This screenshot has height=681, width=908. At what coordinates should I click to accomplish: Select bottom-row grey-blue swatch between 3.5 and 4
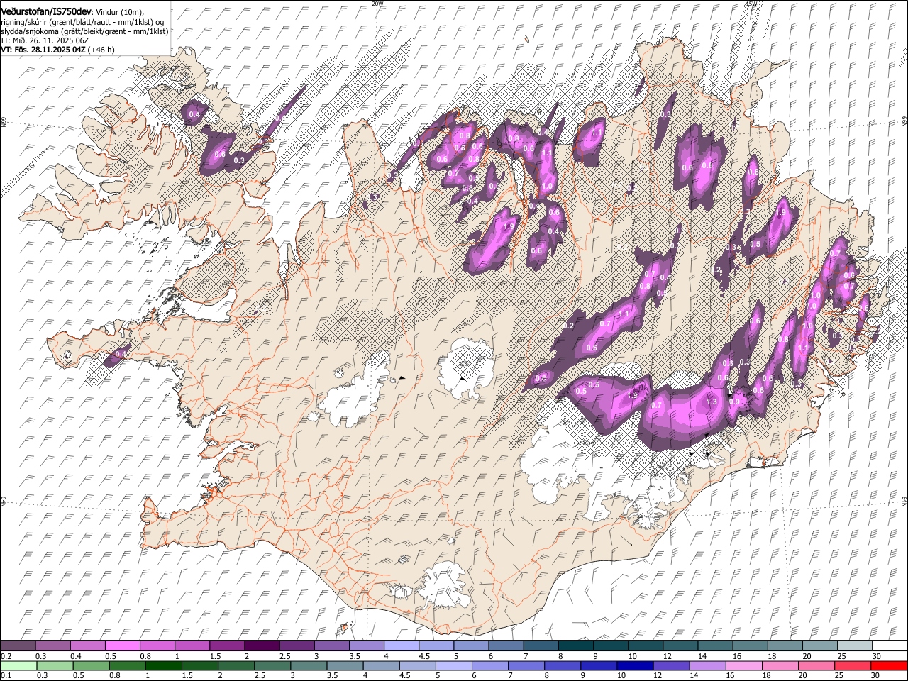(344, 666)
